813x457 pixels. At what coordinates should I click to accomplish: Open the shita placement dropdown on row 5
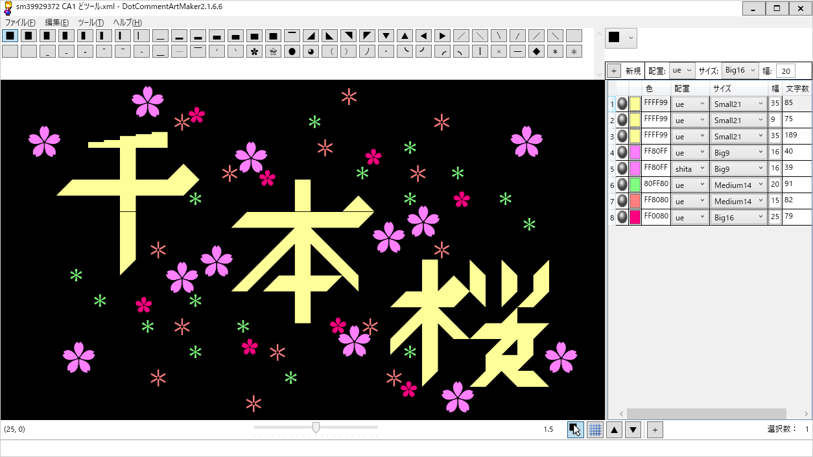(690, 169)
